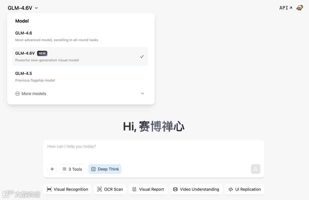Click the ellipsis icon next to More models
309x200 pixels.
(17, 94)
